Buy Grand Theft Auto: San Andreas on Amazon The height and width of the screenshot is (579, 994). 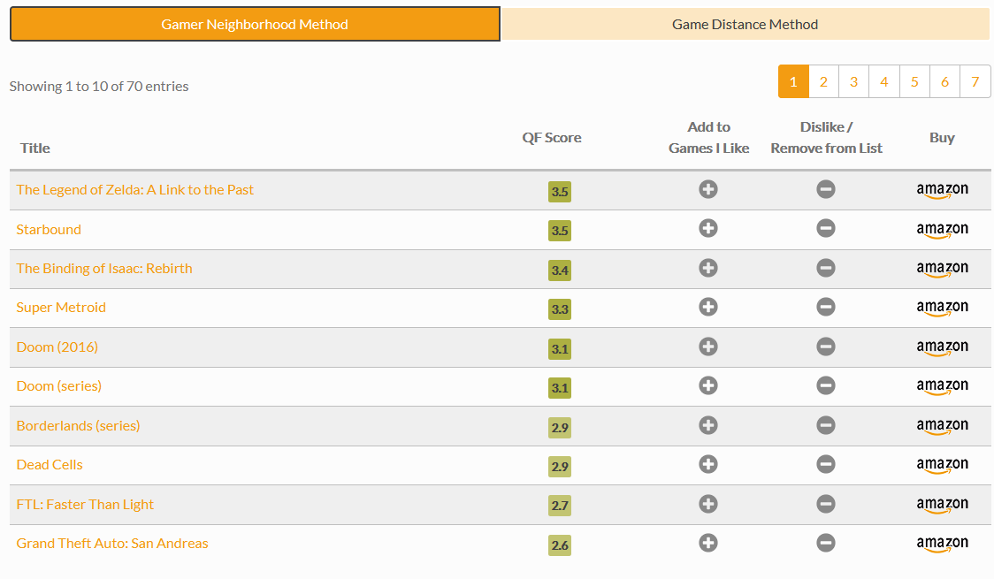942,544
